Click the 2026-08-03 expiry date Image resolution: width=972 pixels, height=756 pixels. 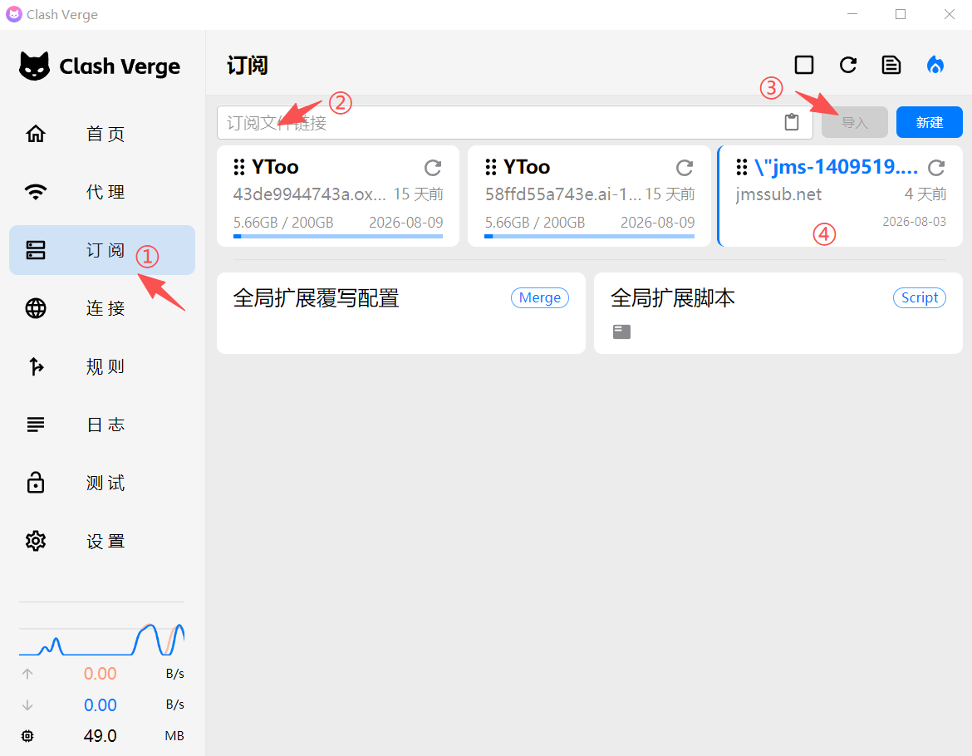[x=915, y=222]
